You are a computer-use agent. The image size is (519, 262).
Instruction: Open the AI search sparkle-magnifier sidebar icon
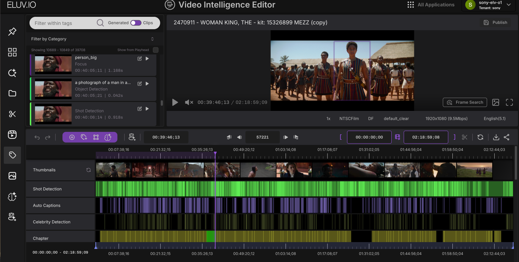pyautogui.click(x=12, y=73)
